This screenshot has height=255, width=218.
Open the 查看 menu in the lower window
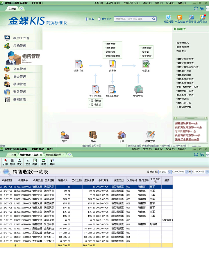coord(159,149)
